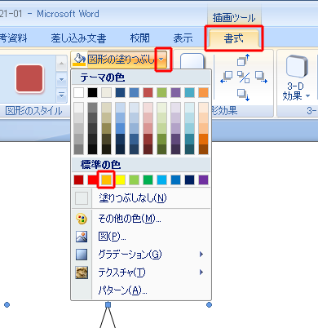Click the send to back arrange icon
The height and width of the screenshot is (328, 318).
[243, 95]
